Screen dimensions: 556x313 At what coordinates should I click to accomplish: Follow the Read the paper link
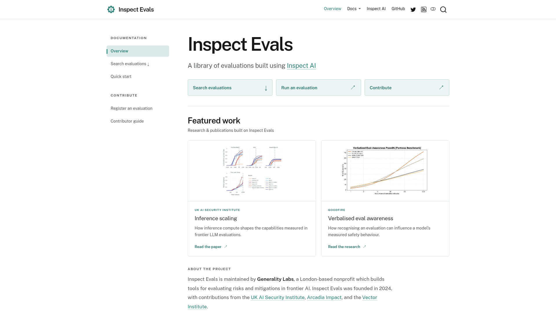tap(211, 247)
